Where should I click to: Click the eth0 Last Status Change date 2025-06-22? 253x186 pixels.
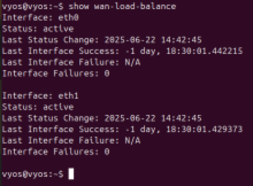(130, 40)
